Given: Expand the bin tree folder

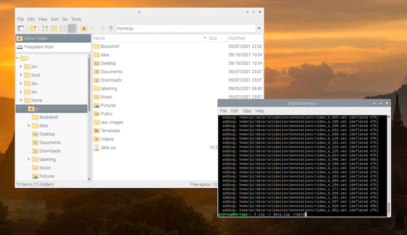Looking at the screenshot, I should [21, 67].
